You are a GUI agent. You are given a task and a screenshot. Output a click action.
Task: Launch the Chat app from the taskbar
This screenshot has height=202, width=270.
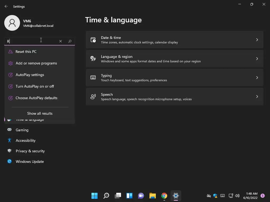pos(141,196)
